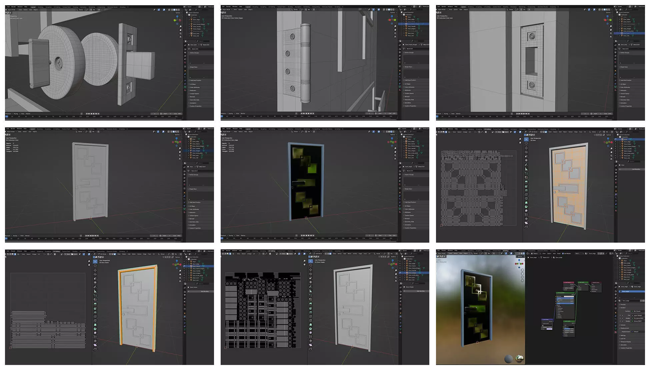
Task: Toggle the Use Nodes checkbox in shader editor
Action: pyautogui.click(x=563, y=254)
